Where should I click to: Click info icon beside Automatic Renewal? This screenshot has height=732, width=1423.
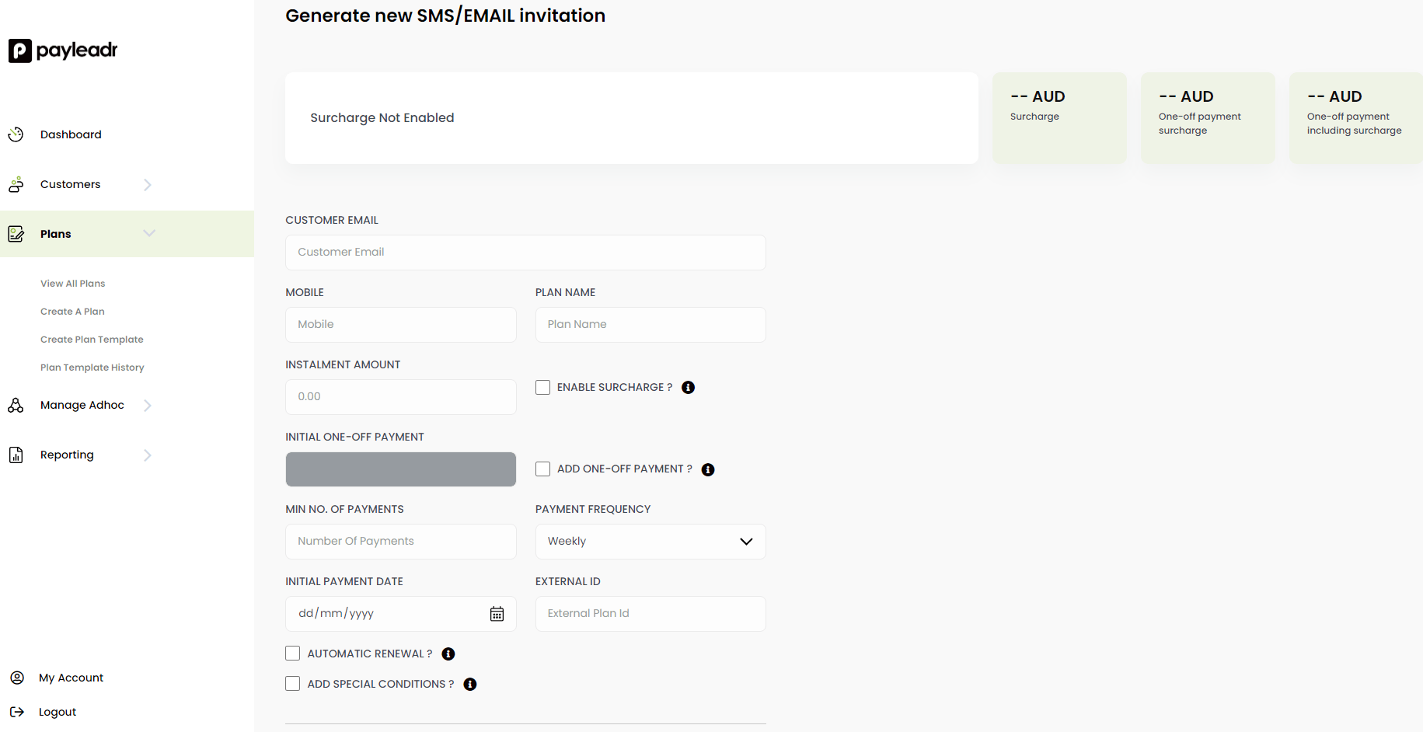click(448, 654)
